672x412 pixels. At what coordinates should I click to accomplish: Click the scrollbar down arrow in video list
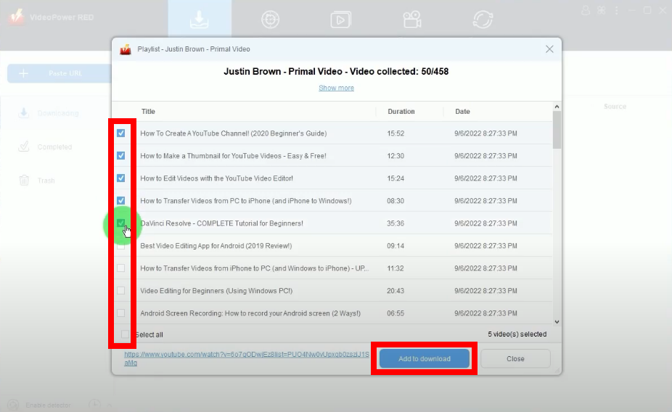pos(557,321)
